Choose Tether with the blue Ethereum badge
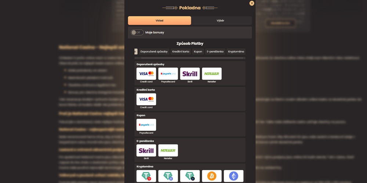Image resolution: width=367 pixels, height=183 pixels. click(x=168, y=176)
